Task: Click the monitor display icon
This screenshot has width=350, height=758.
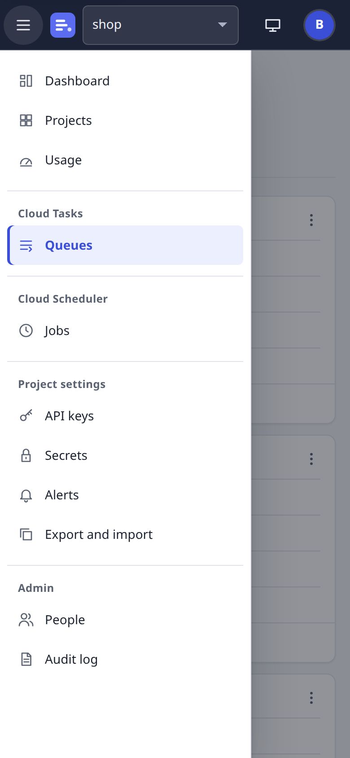Action: [x=273, y=25]
